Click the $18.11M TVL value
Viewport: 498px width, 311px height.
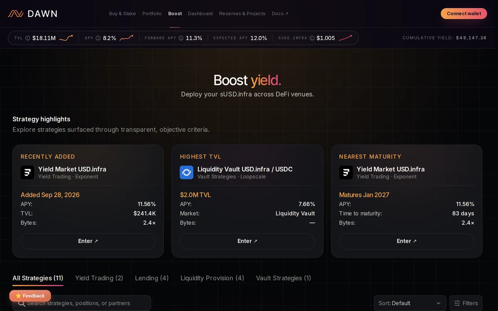pos(44,38)
